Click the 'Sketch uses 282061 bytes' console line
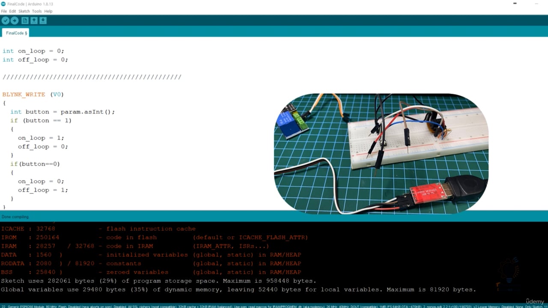 pyautogui.click(x=158, y=281)
